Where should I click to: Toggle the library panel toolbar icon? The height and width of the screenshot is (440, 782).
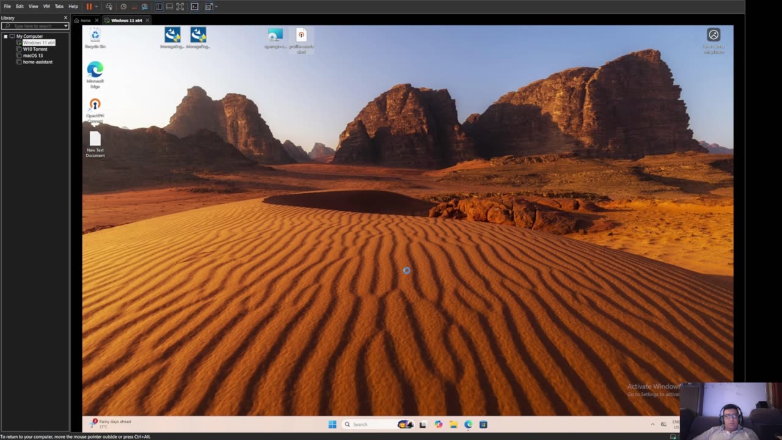(x=159, y=6)
